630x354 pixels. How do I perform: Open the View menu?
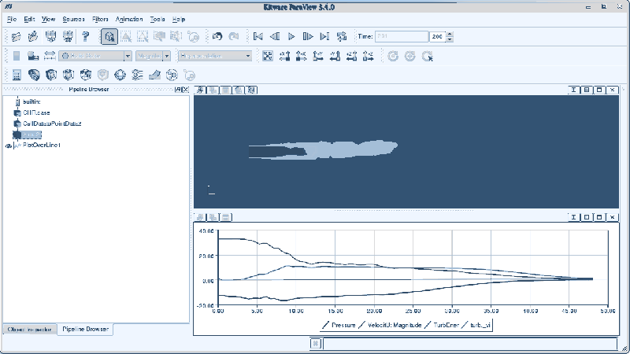pos(48,19)
